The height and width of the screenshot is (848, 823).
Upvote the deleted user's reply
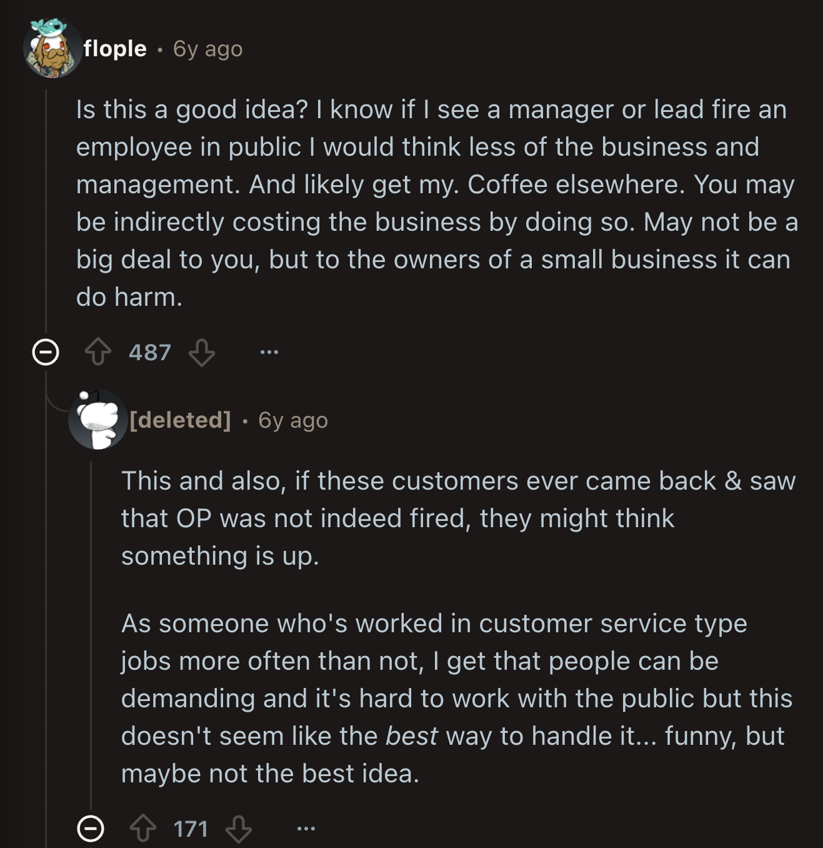click(143, 829)
